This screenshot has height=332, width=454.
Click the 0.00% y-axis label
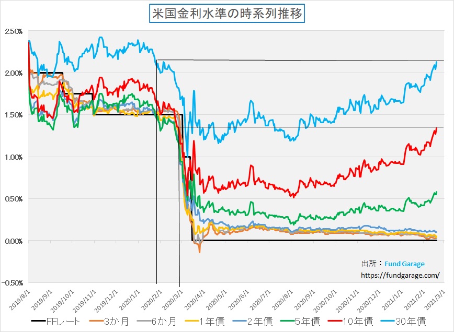pyautogui.click(x=13, y=241)
